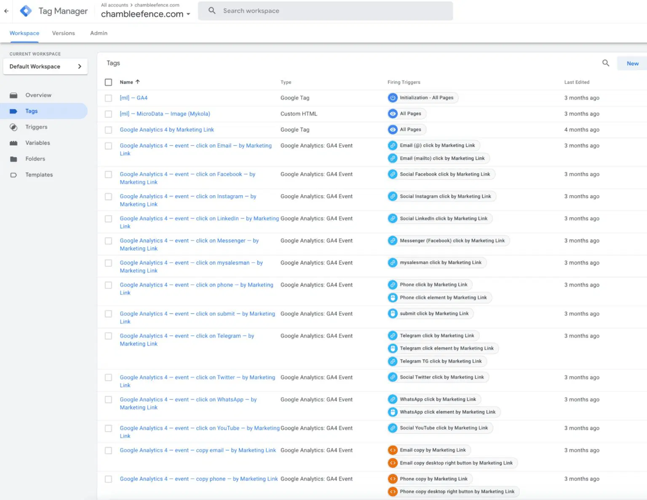Click the Custom HTML type cell

point(299,114)
